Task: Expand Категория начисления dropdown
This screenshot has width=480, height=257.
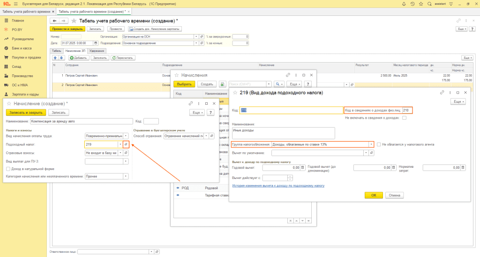Action: click(126, 177)
